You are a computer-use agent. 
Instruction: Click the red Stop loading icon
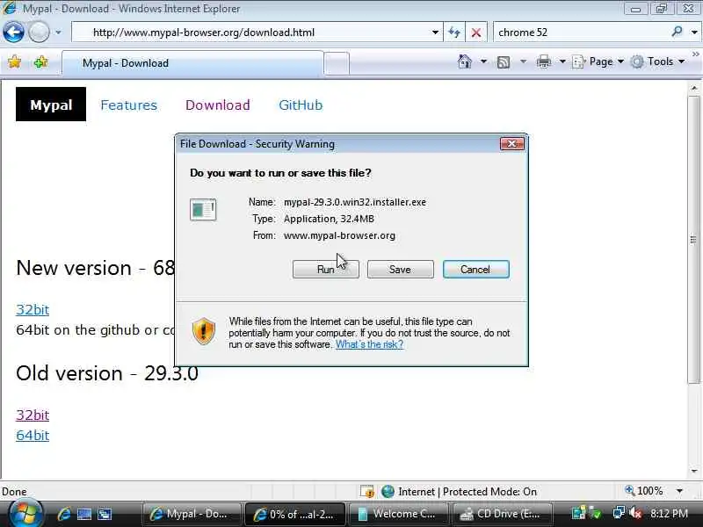[x=476, y=32]
